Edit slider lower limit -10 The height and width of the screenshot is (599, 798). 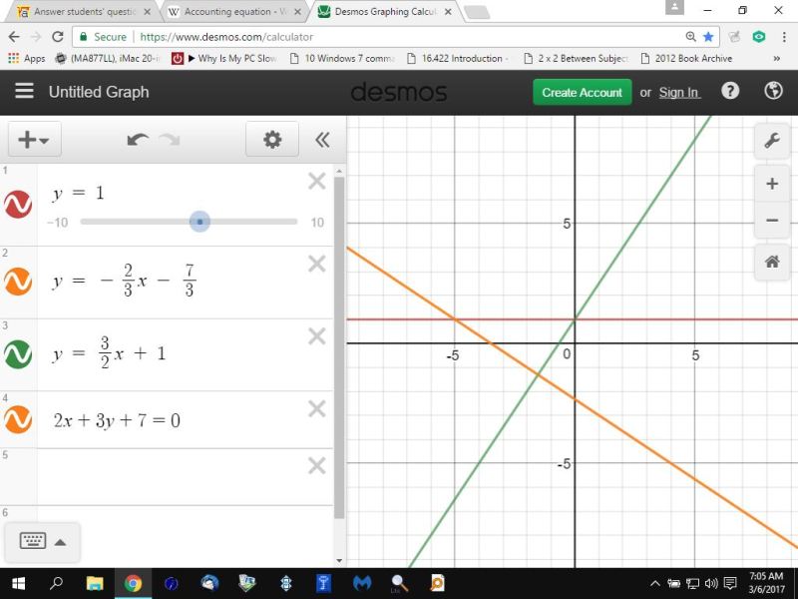click(58, 223)
